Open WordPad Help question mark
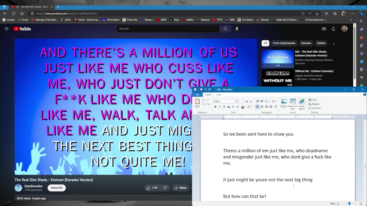 pos(365,95)
